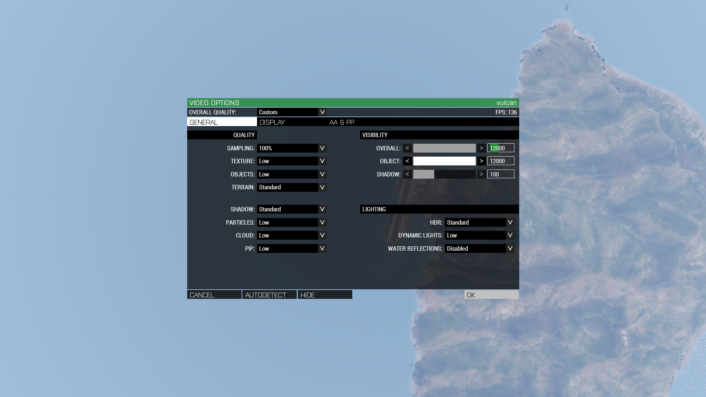Click the Shadow visibility slider track
Image resolution: width=706 pixels, height=397 pixels.
coord(444,174)
